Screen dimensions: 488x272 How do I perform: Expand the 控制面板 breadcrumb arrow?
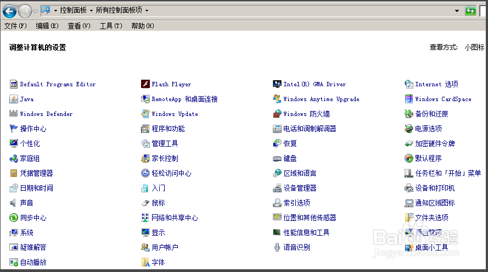click(91, 10)
